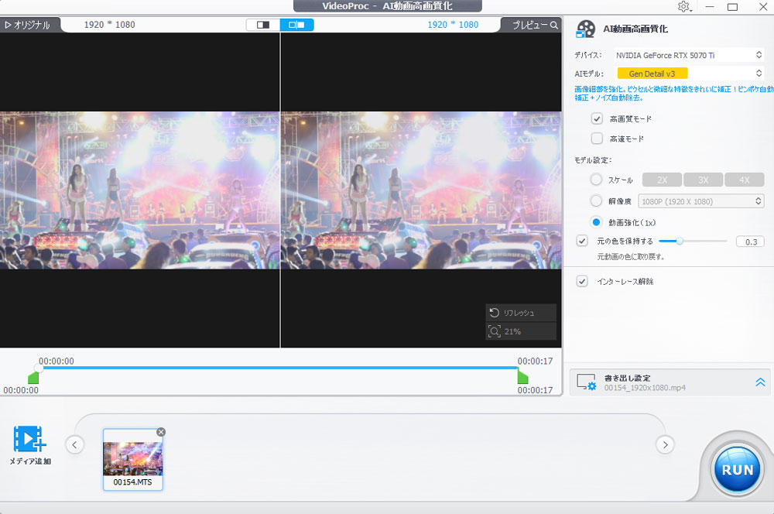
Task: Select the 00154.MTS thumbnail
Action: 133,459
